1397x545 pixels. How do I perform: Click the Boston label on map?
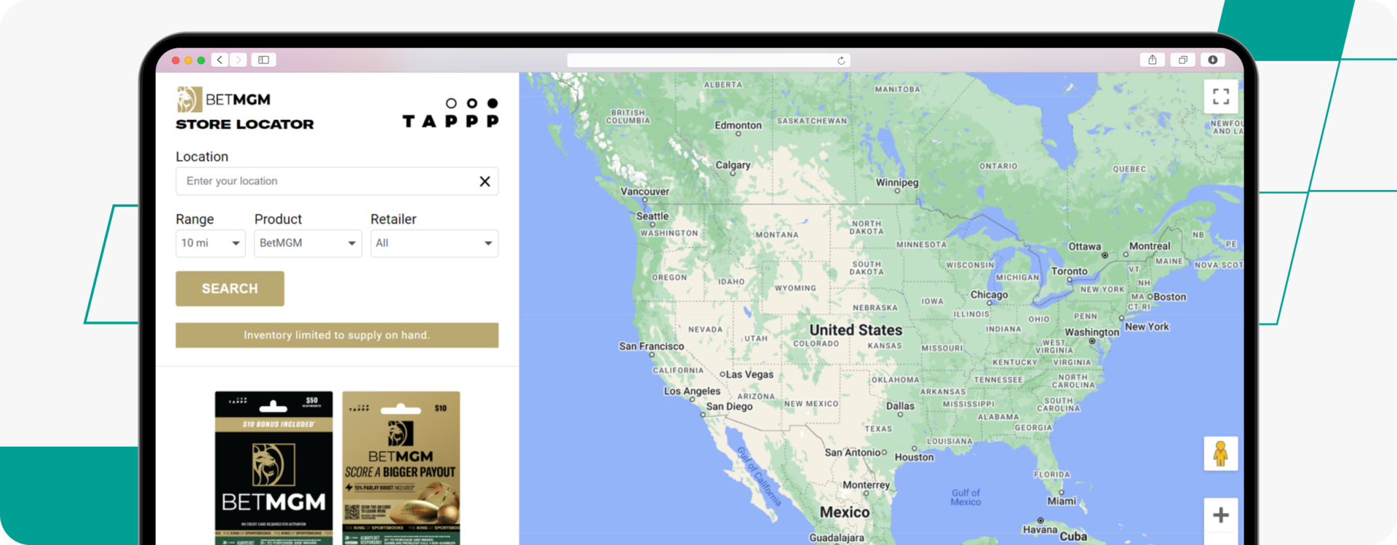click(1169, 297)
